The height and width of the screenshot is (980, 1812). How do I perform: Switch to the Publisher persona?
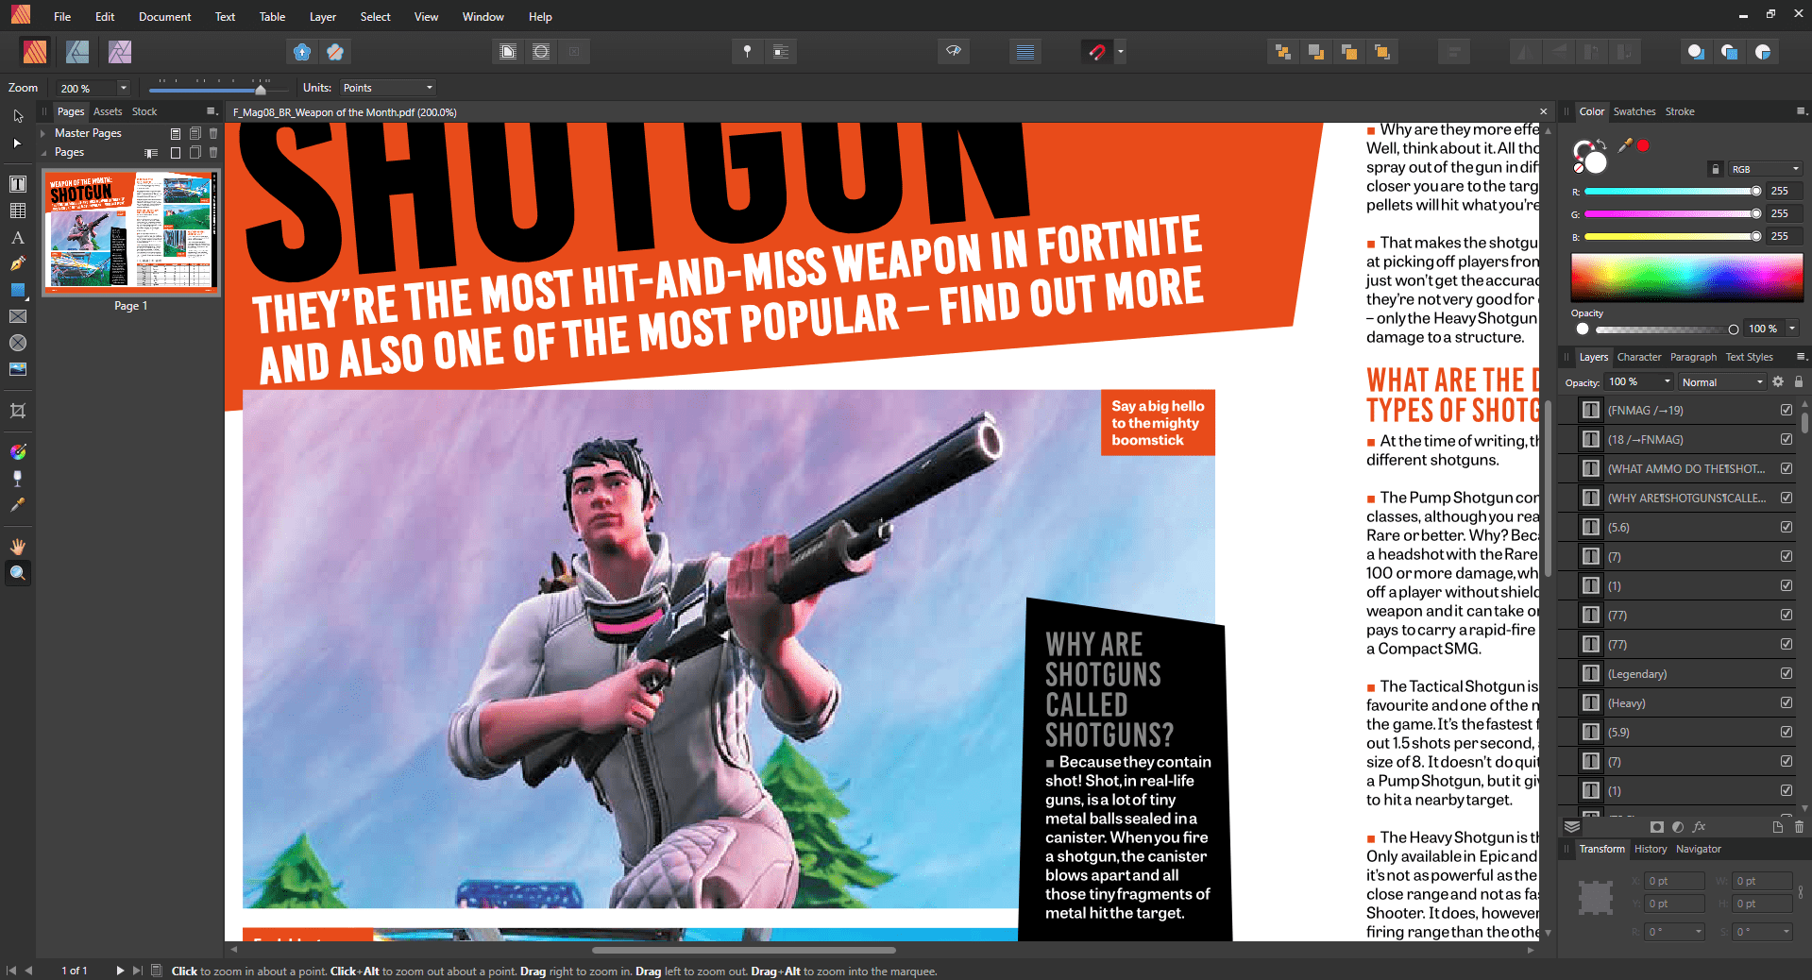35,52
